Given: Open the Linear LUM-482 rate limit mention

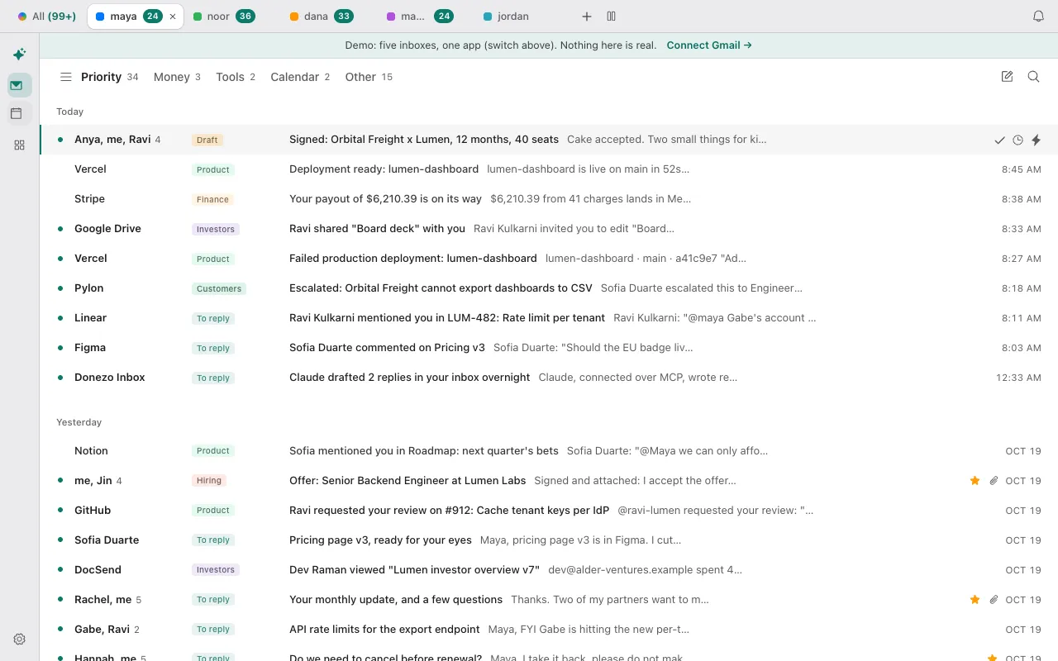Looking at the screenshot, I should tap(549, 318).
